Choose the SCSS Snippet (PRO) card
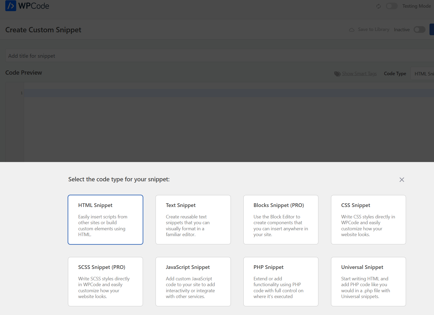 tap(105, 282)
